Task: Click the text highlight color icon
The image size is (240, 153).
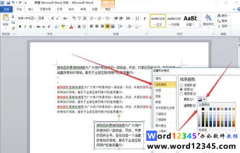Action: tap(63, 26)
